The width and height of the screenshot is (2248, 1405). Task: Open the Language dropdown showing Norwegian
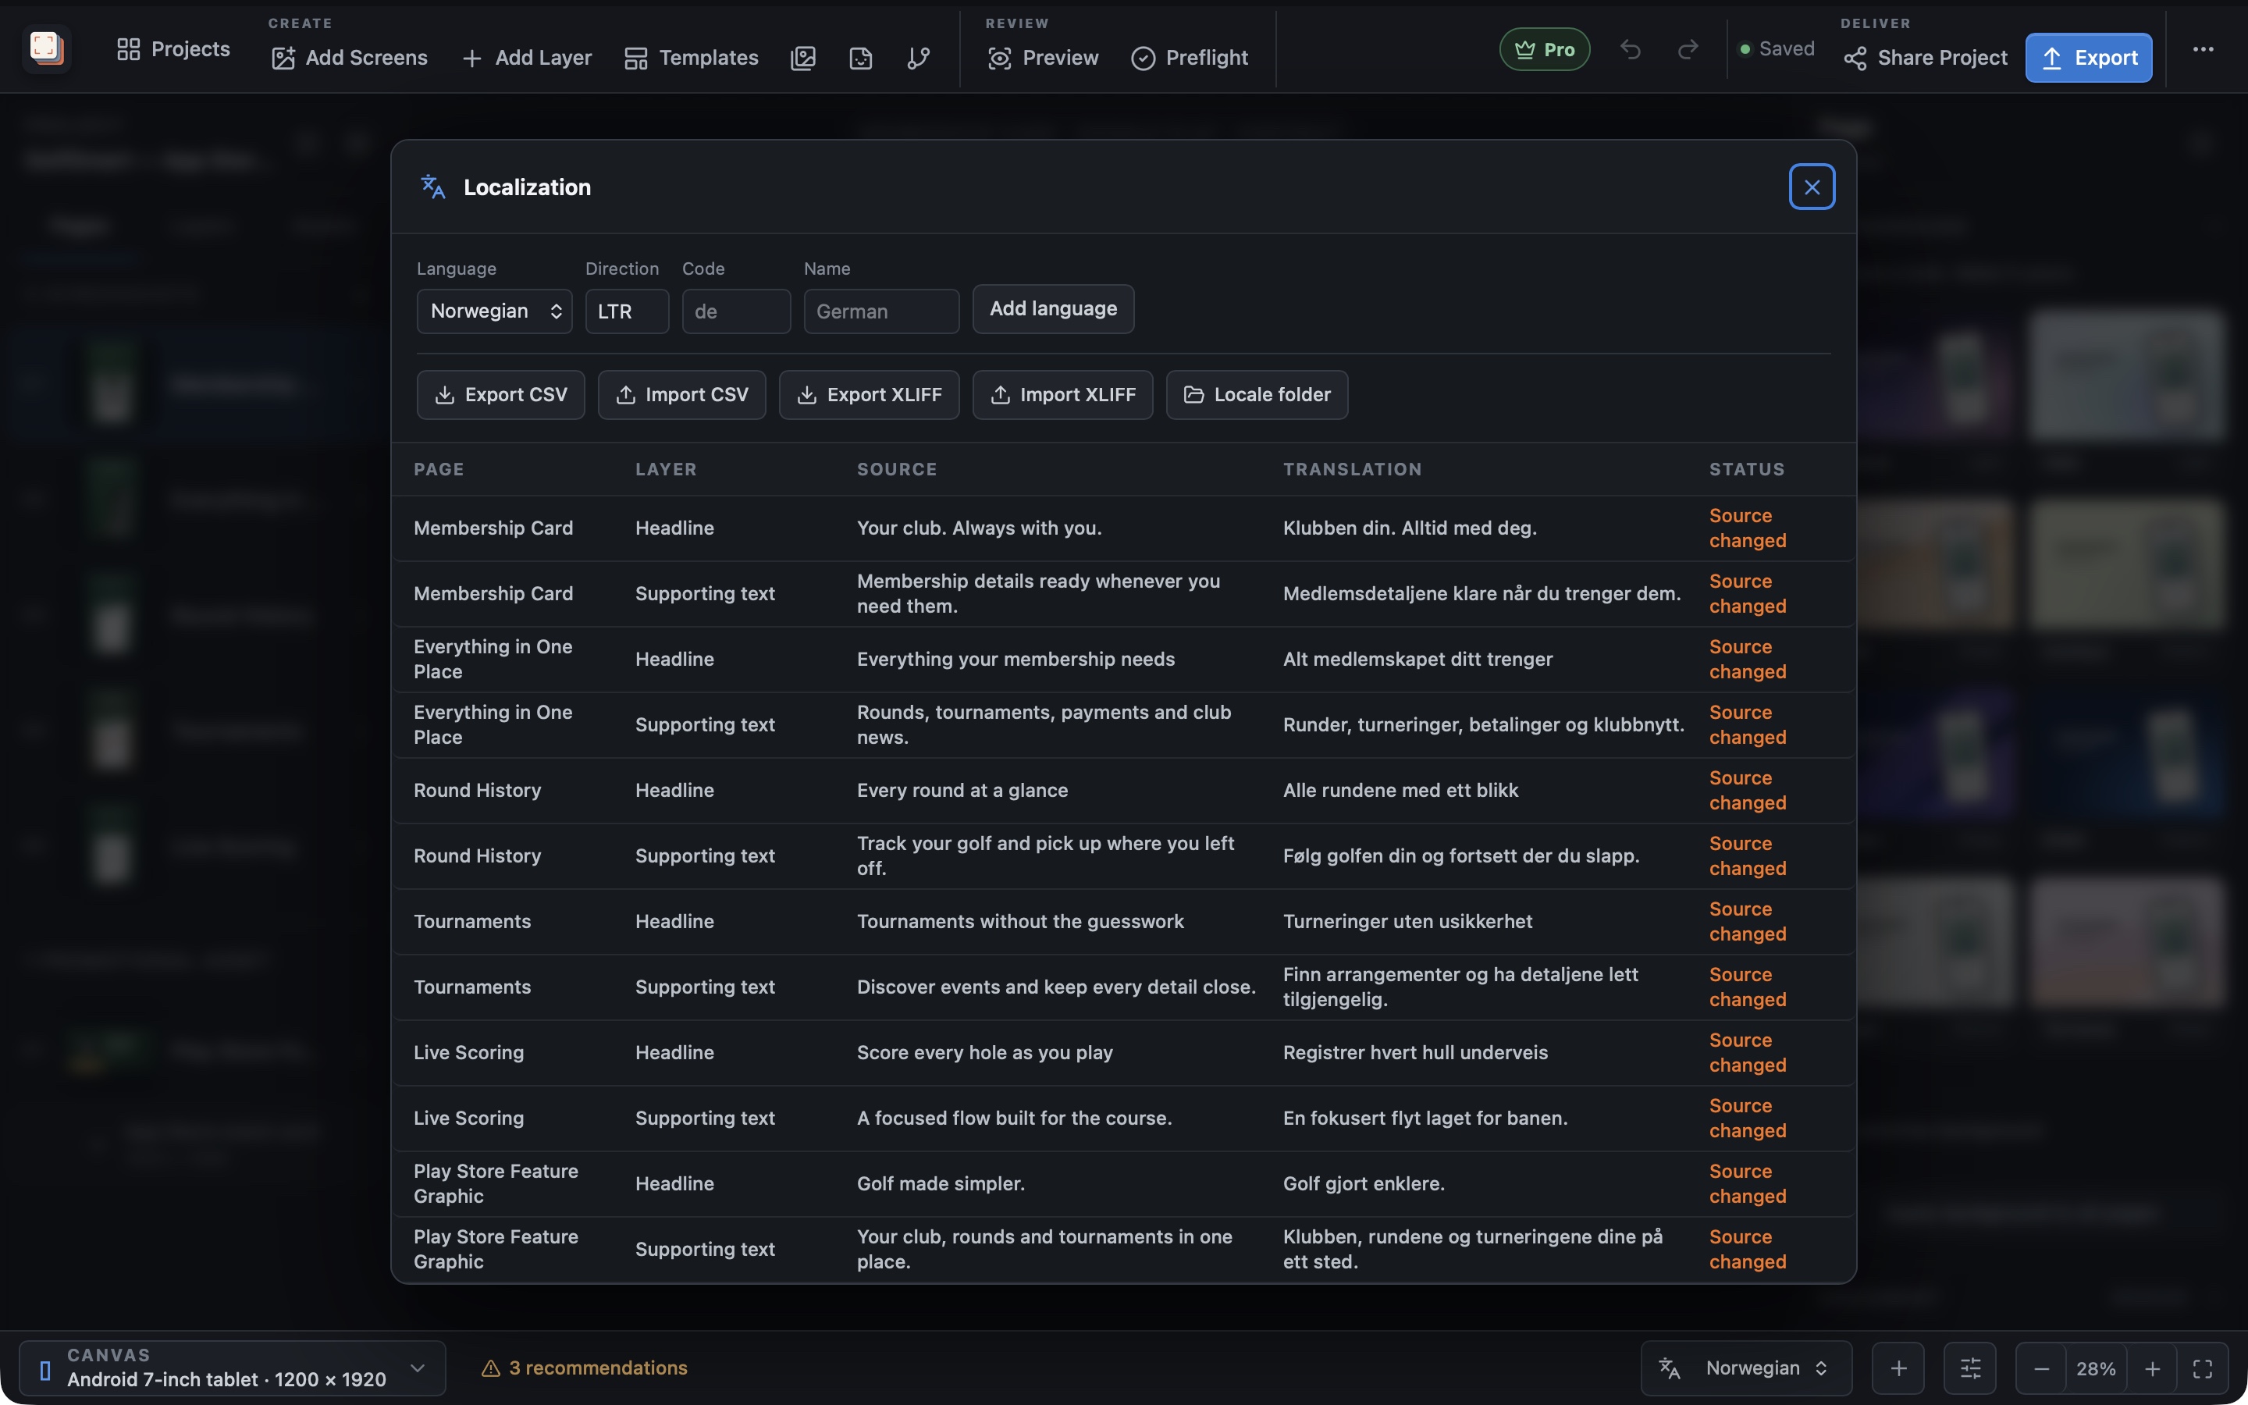(494, 311)
